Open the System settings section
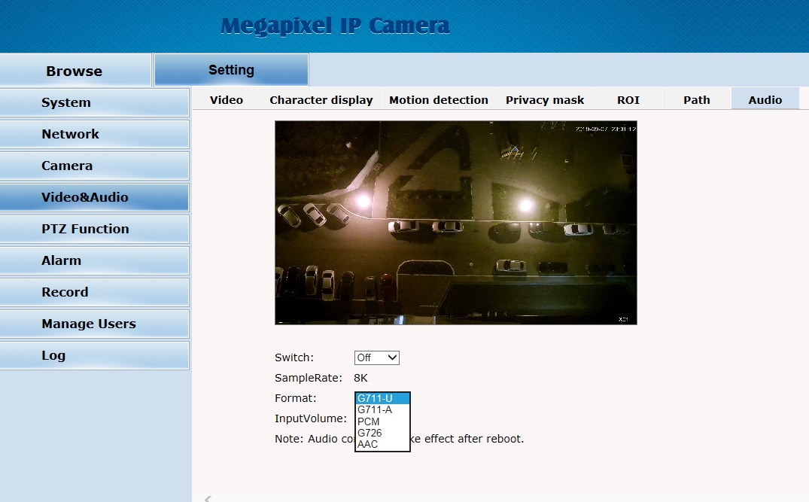Screen dimensions: 809x502 [x=94, y=102]
